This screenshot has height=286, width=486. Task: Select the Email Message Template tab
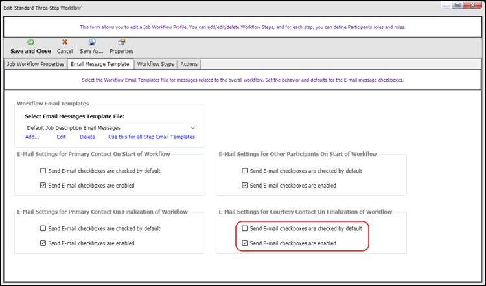coord(100,64)
